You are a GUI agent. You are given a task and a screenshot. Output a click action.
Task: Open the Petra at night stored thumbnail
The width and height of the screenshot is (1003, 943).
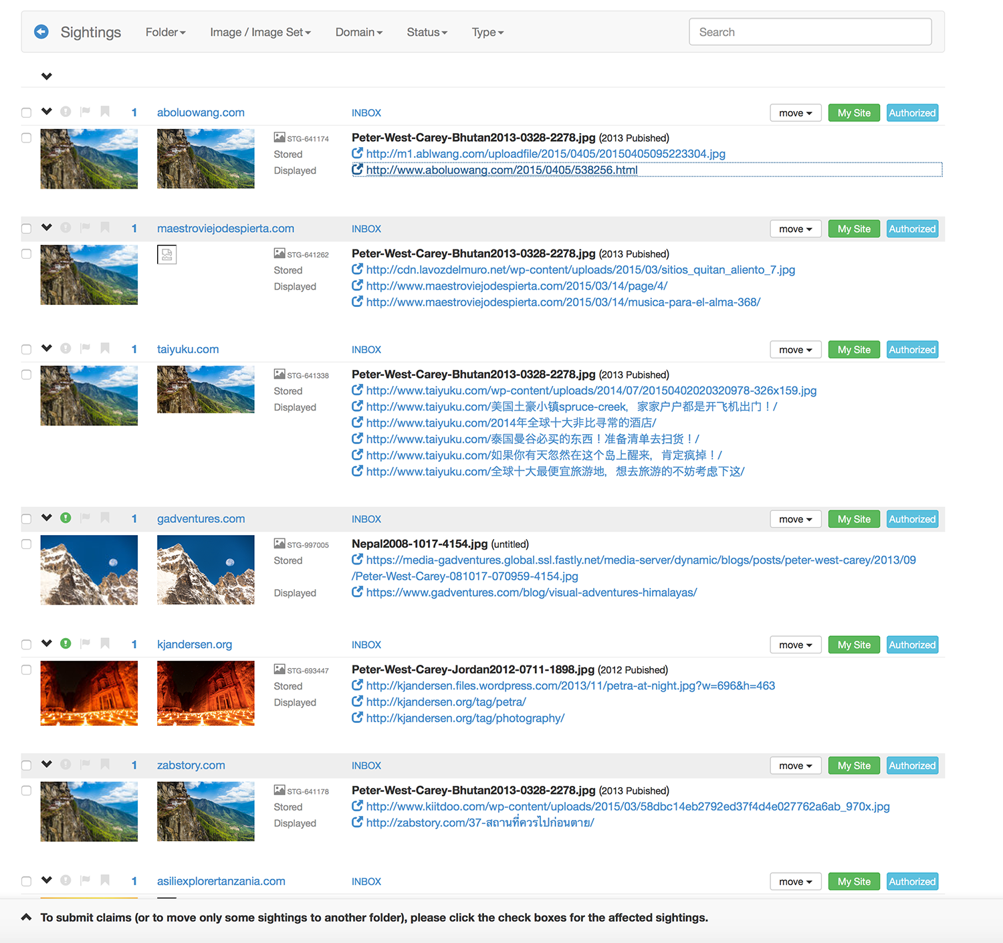89,693
